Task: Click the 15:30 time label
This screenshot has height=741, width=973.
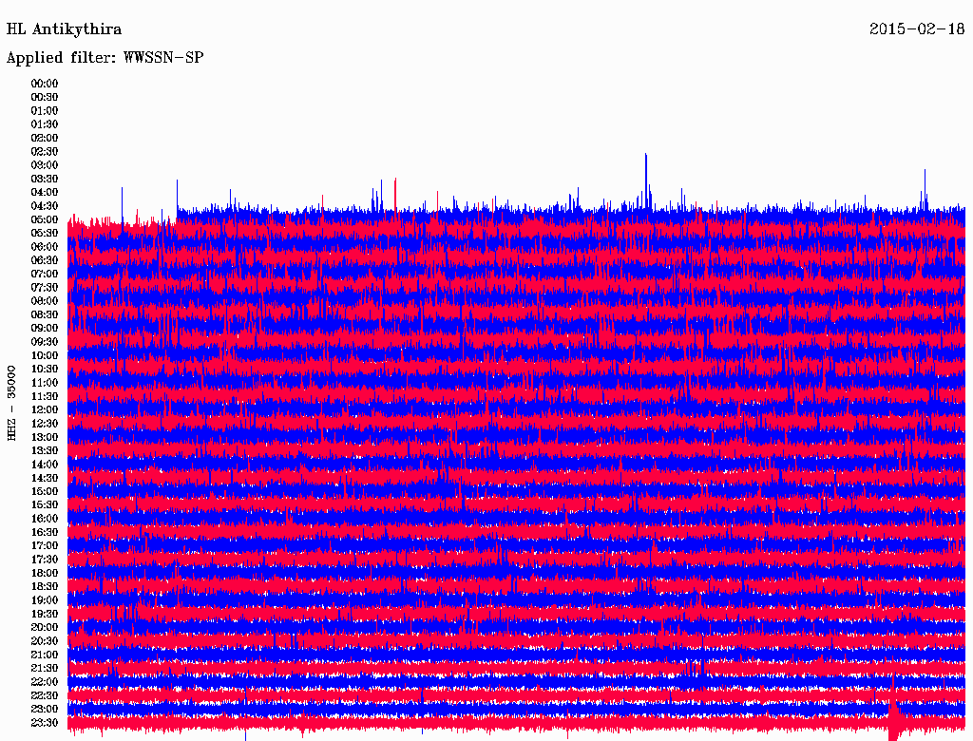Action: click(45, 505)
